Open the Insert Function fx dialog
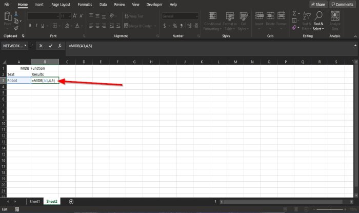The width and height of the screenshot is (359, 213). tap(60, 46)
